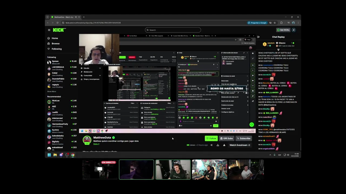The width and height of the screenshot is (346, 194).
Task: Open the miamaxxed recommended channel
Action: click(62, 119)
